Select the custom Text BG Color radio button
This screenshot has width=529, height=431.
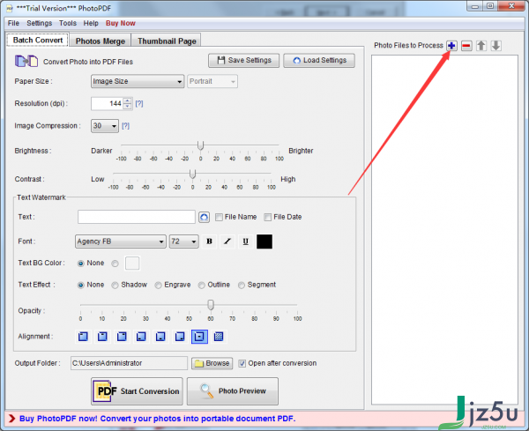pyautogui.click(x=115, y=264)
